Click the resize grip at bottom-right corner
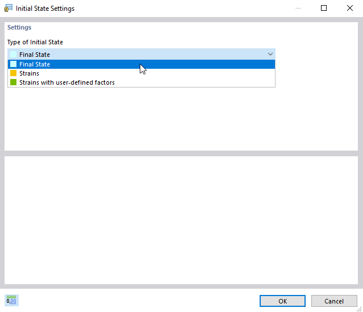 [359, 308]
